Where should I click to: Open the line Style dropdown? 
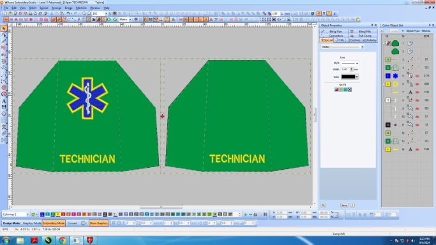350,63
